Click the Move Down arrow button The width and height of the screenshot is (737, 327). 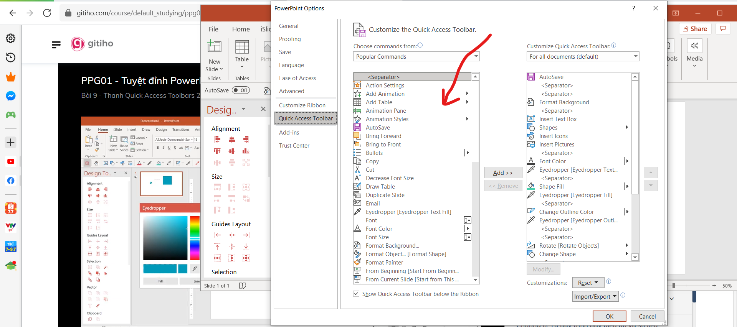[x=651, y=186]
